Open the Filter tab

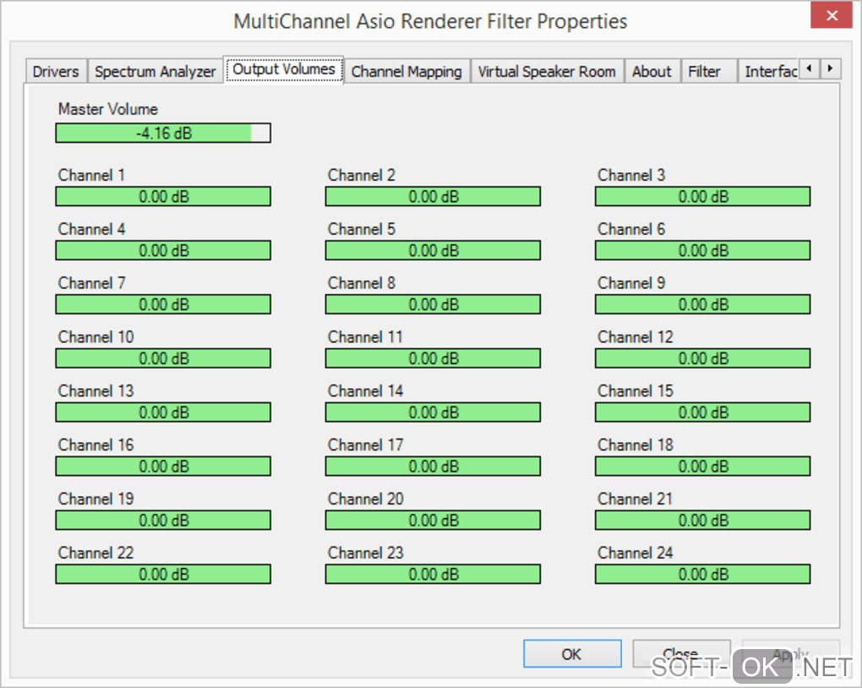[704, 72]
